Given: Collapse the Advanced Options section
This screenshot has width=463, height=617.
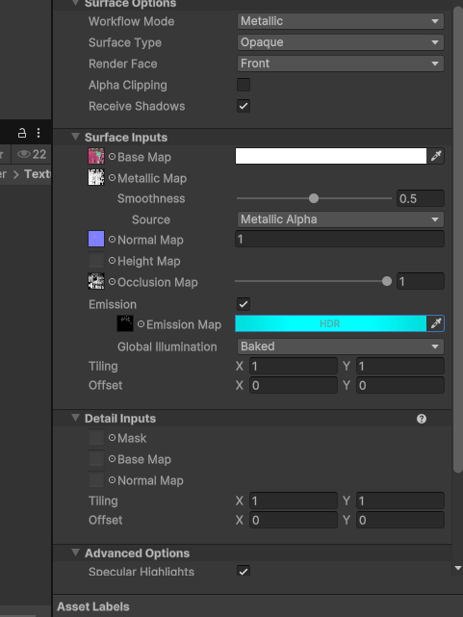Looking at the screenshot, I should point(75,553).
